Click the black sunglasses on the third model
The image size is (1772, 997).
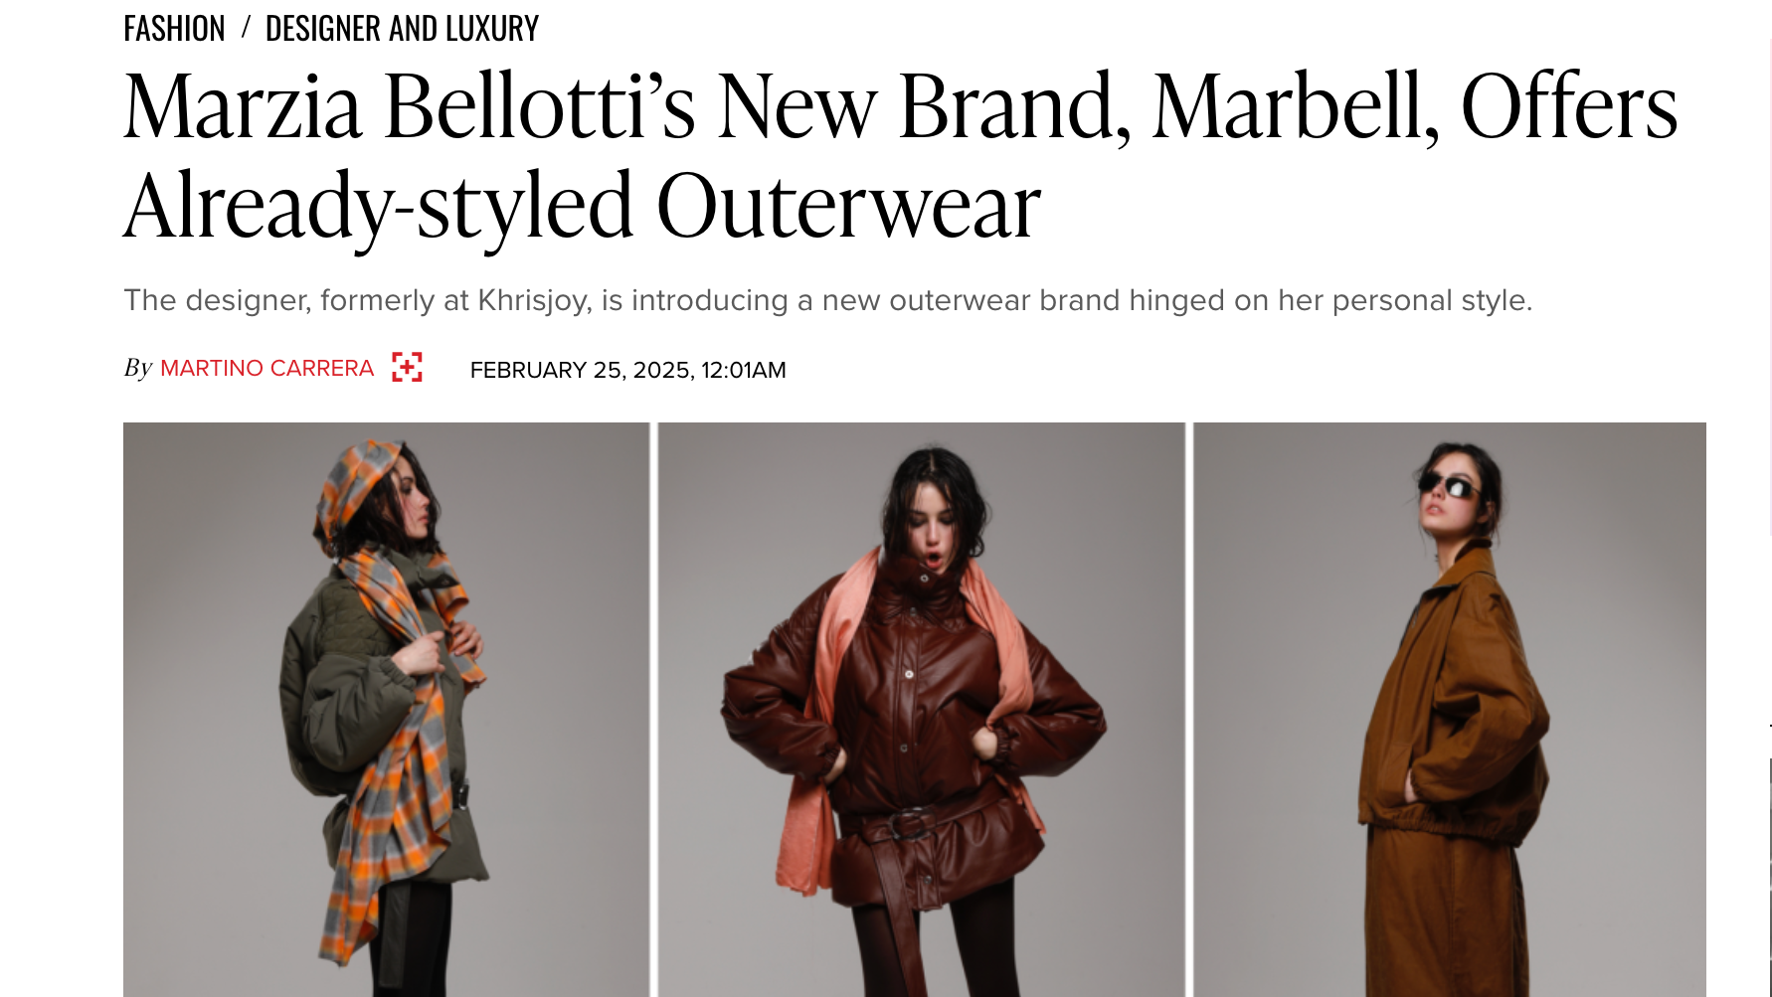[x=1448, y=486]
